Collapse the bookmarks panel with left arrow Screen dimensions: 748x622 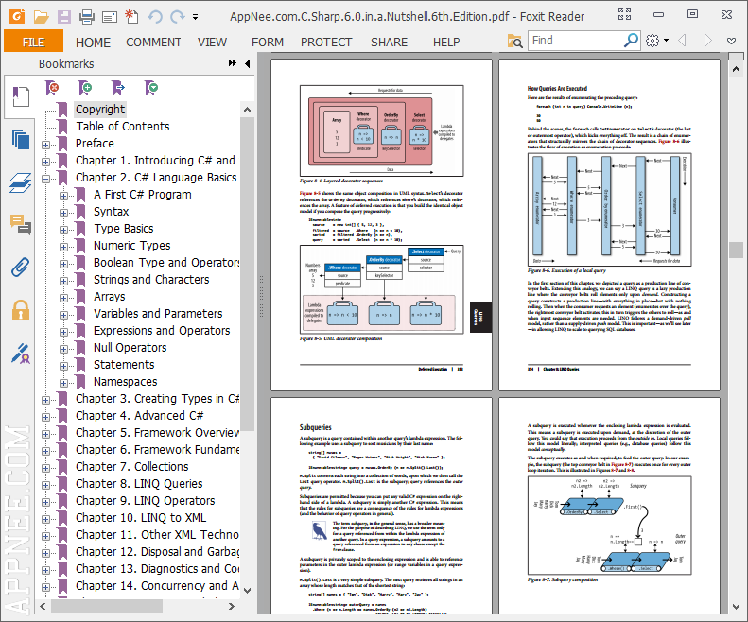247,63
